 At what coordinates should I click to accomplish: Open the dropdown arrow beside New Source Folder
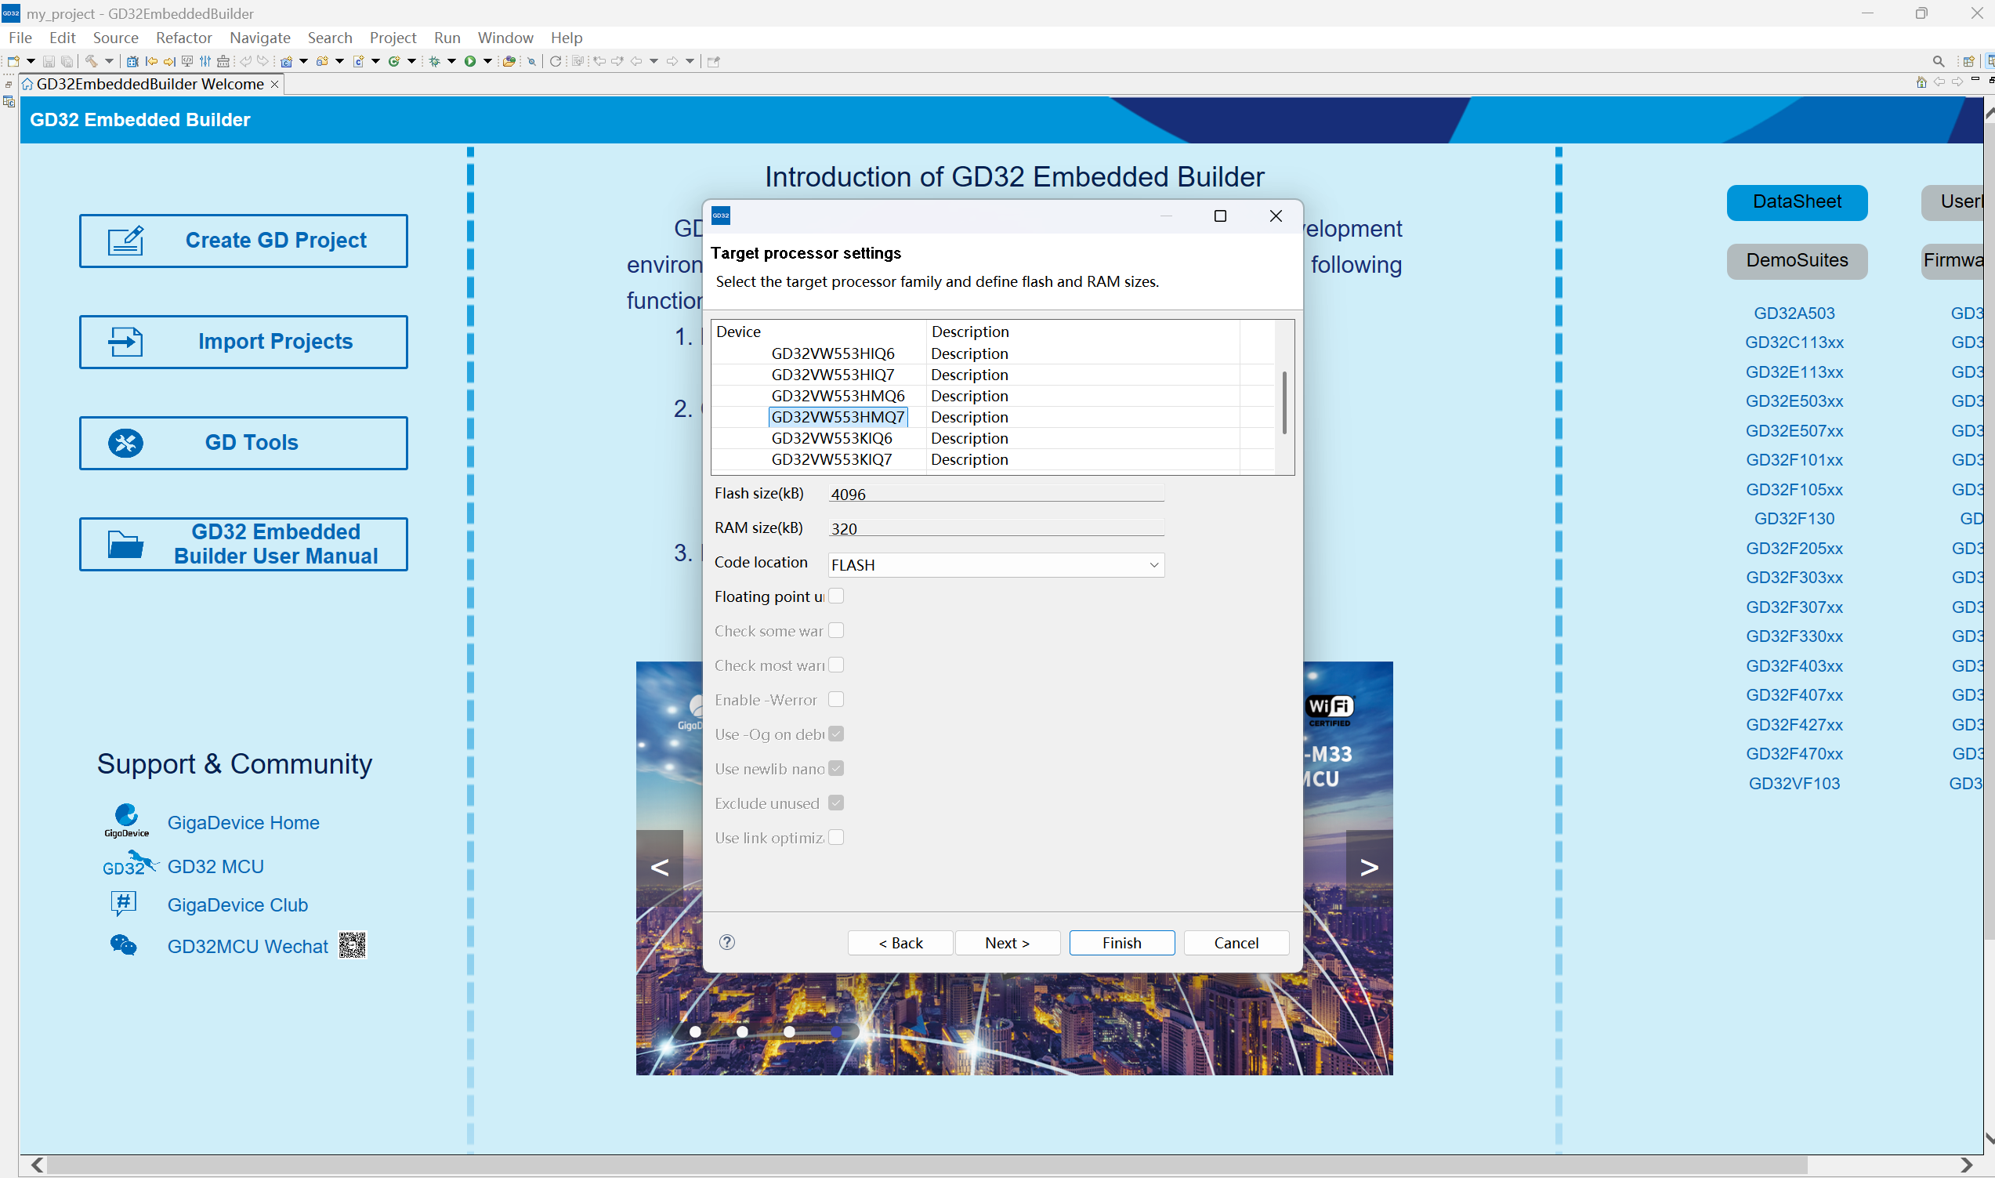pyautogui.click(x=339, y=61)
